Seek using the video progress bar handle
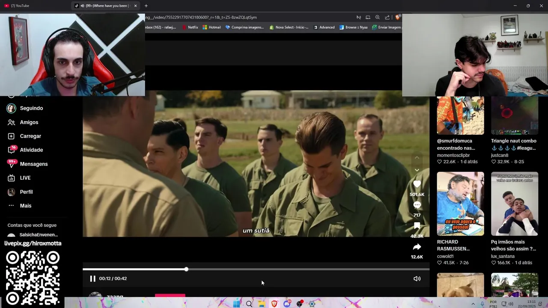The width and height of the screenshot is (548, 308). coord(186,269)
